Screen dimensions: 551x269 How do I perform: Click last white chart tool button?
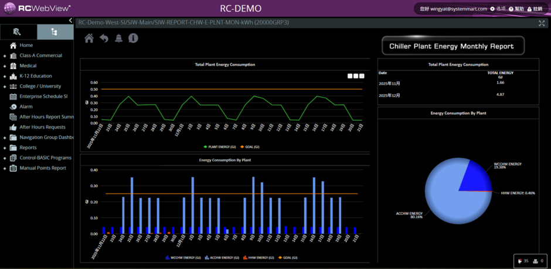[x=362, y=76]
